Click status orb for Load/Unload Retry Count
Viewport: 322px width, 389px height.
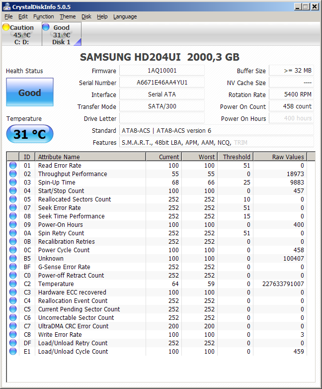click(13, 343)
